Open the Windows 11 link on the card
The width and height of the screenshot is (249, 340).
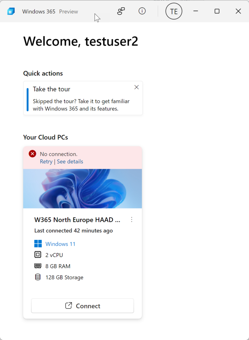[x=60, y=243]
